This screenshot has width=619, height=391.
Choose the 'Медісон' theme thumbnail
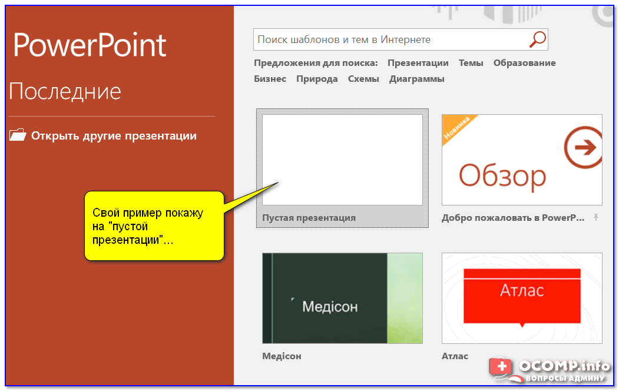(342, 299)
